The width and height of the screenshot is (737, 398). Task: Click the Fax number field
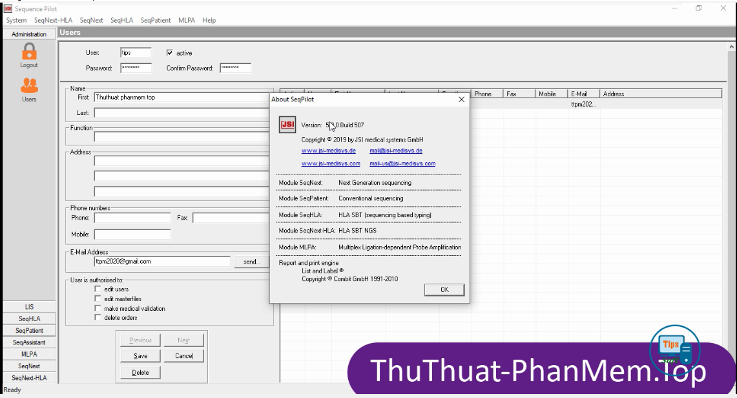pyautogui.click(x=231, y=218)
